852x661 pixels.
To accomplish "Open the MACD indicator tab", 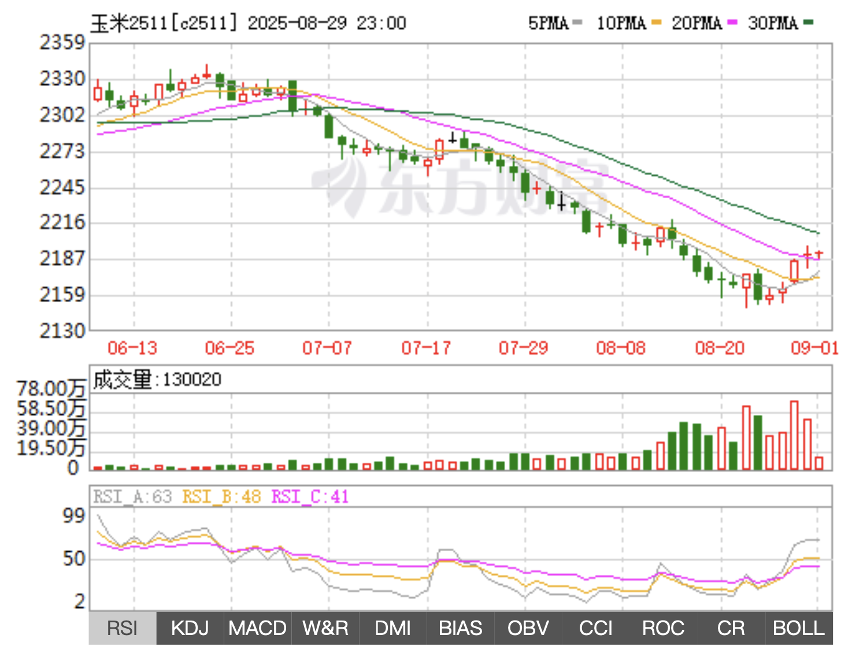I will (x=257, y=629).
